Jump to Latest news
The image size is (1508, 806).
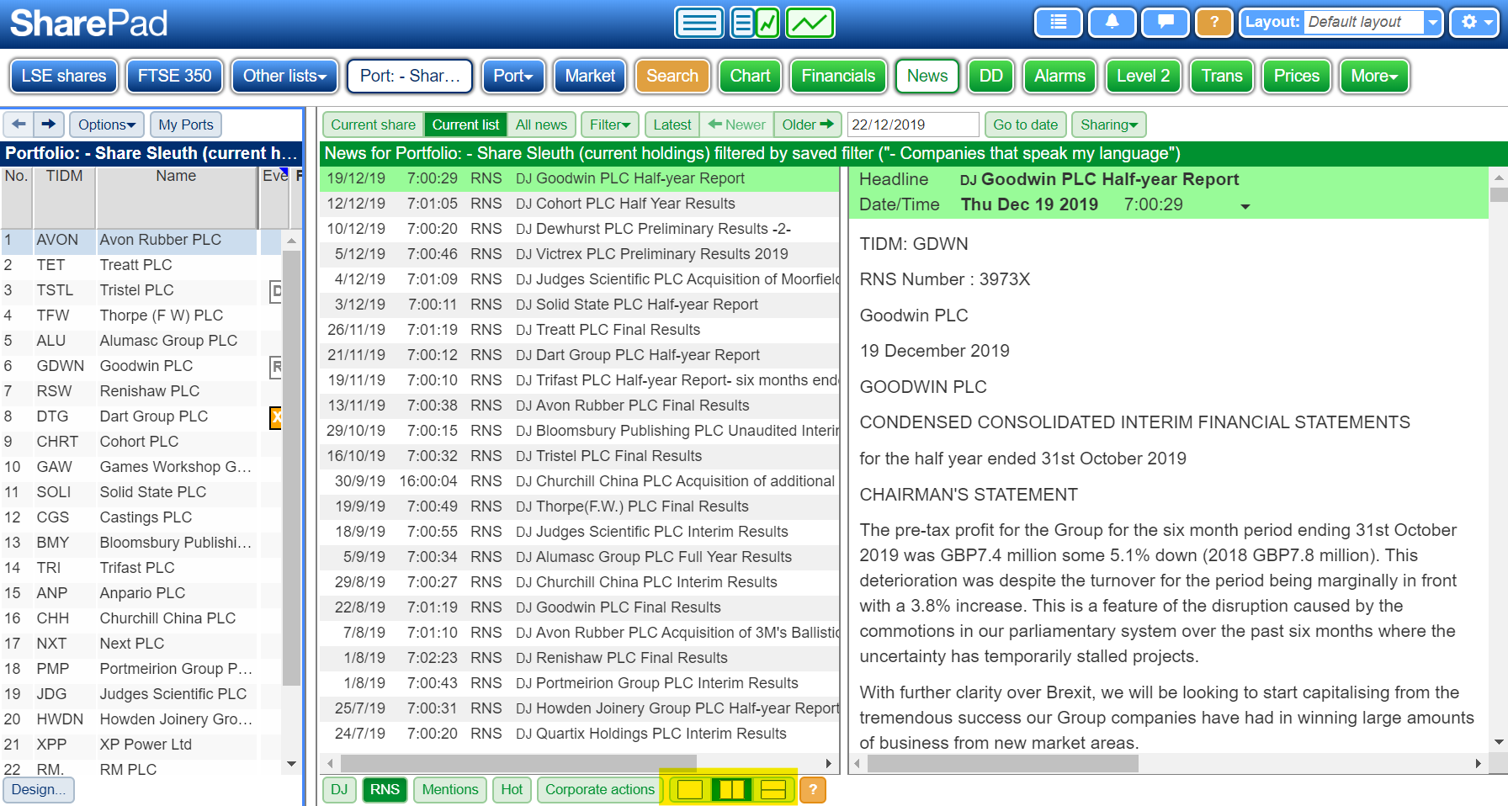click(x=672, y=125)
